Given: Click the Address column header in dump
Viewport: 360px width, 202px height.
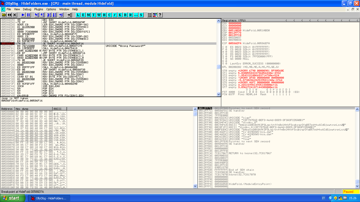Looking at the screenshot, I should (x=7, y=109).
